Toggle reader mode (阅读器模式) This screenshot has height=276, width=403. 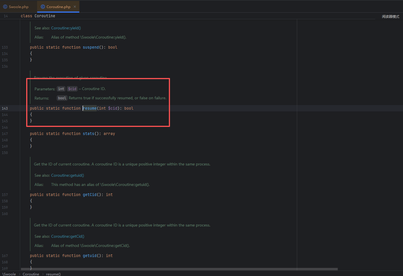[x=390, y=17]
